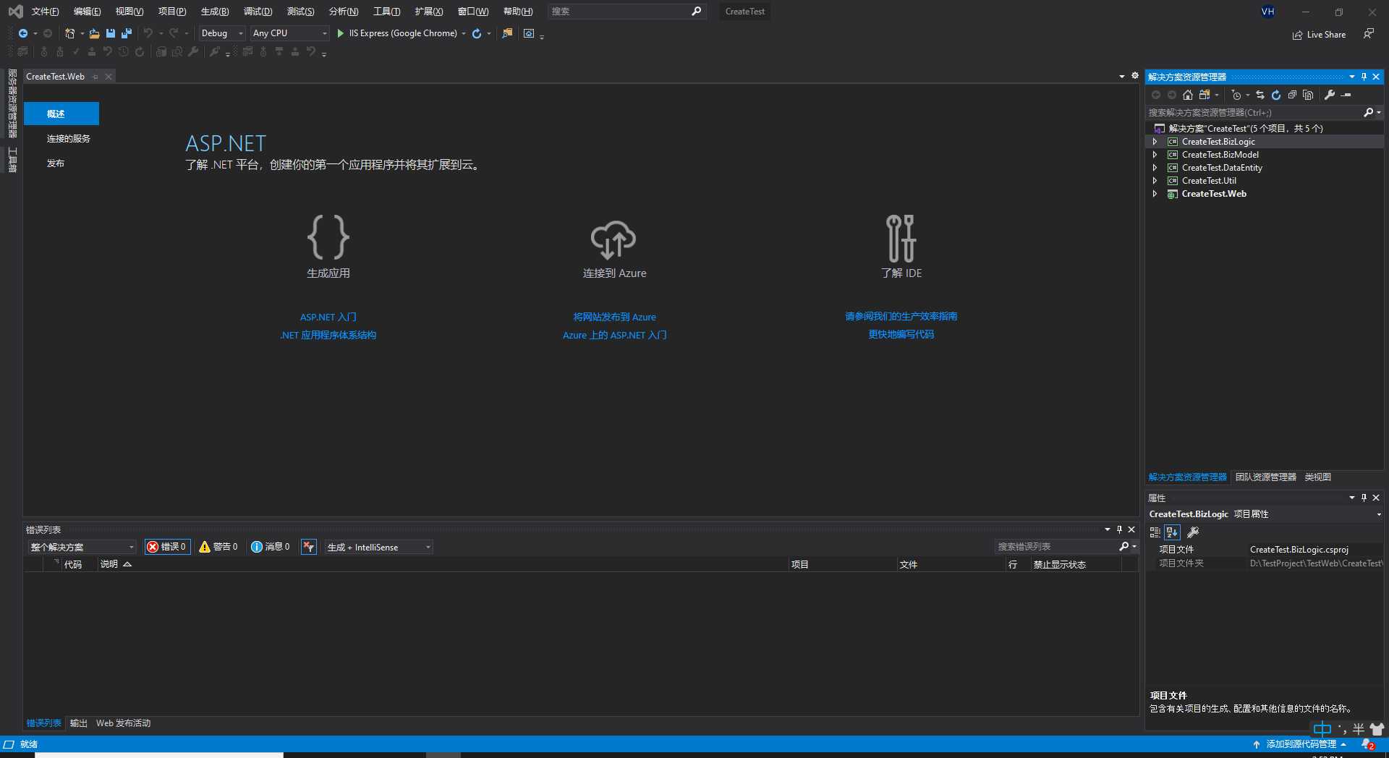Click Sync with Active Document icon

[1260, 95]
